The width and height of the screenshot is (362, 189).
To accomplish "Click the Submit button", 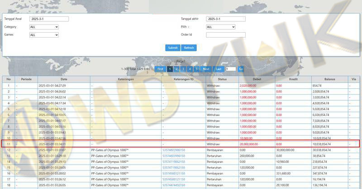I will (x=173, y=48).
